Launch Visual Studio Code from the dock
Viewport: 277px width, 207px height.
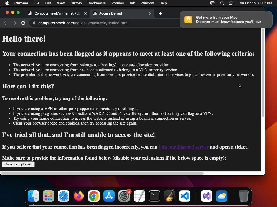pyautogui.click(x=184, y=196)
